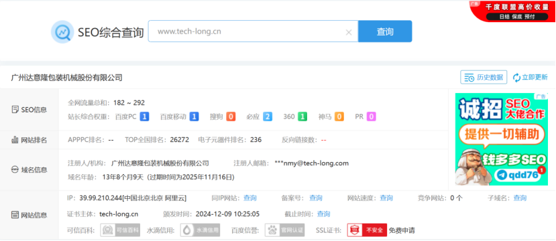Click 全网流量总和 value 182 ~ 292
556x241 pixels.
coord(129,102)
